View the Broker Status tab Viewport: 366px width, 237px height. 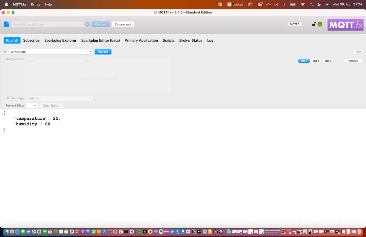[191, 40]
